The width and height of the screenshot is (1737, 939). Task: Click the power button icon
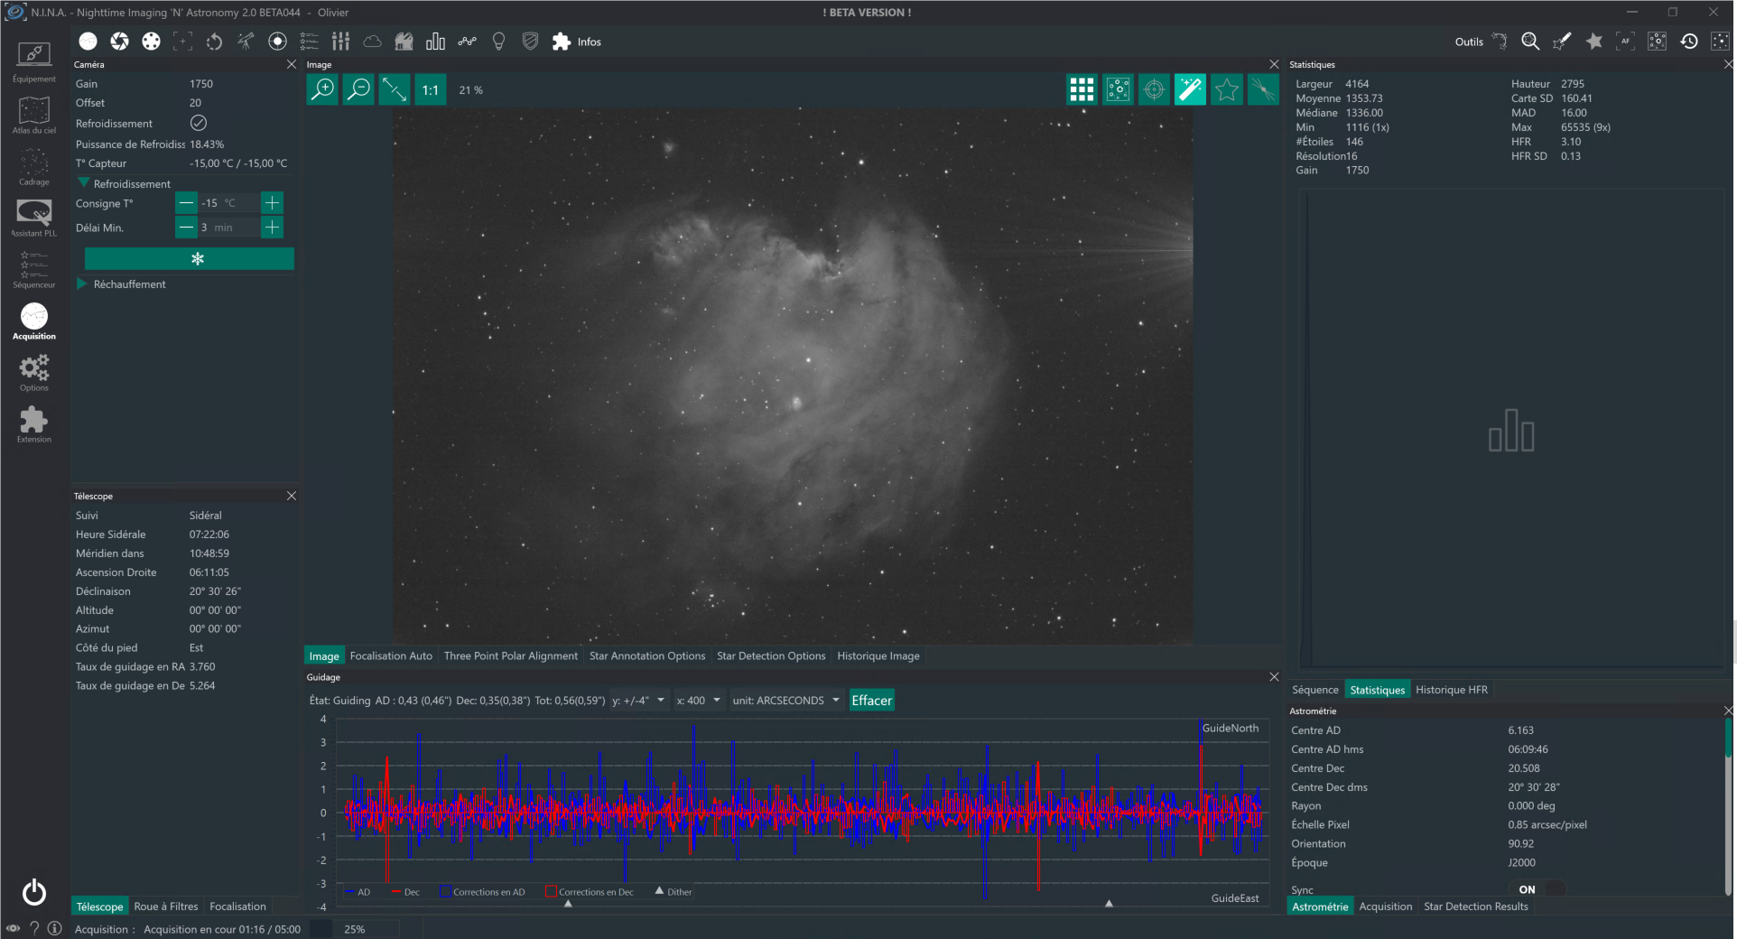point(34,892)
